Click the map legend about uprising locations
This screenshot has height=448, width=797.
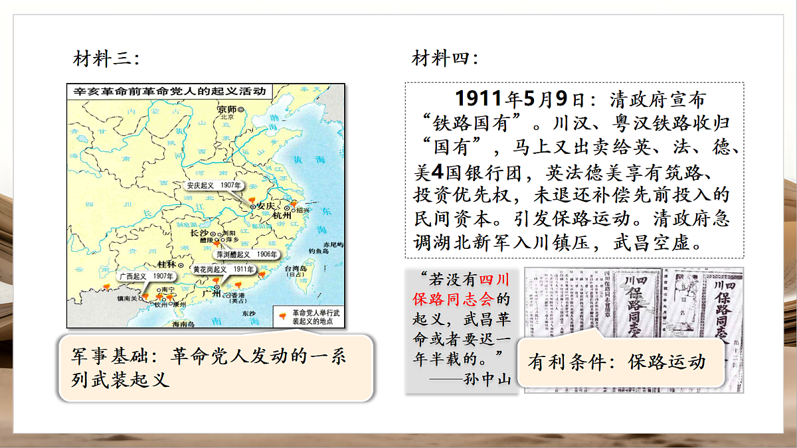(x=308, y=317)
